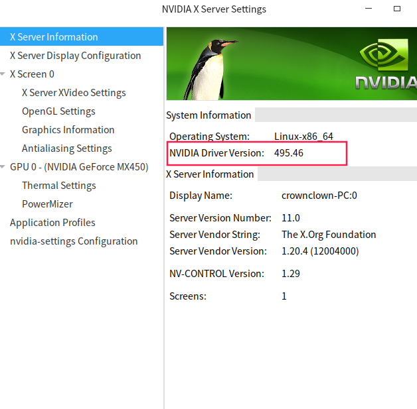The height and width of the screenshot is (409, 417).
Task: Collapse the X Screen 0 tree arrow
Action: tap(3, 74)
